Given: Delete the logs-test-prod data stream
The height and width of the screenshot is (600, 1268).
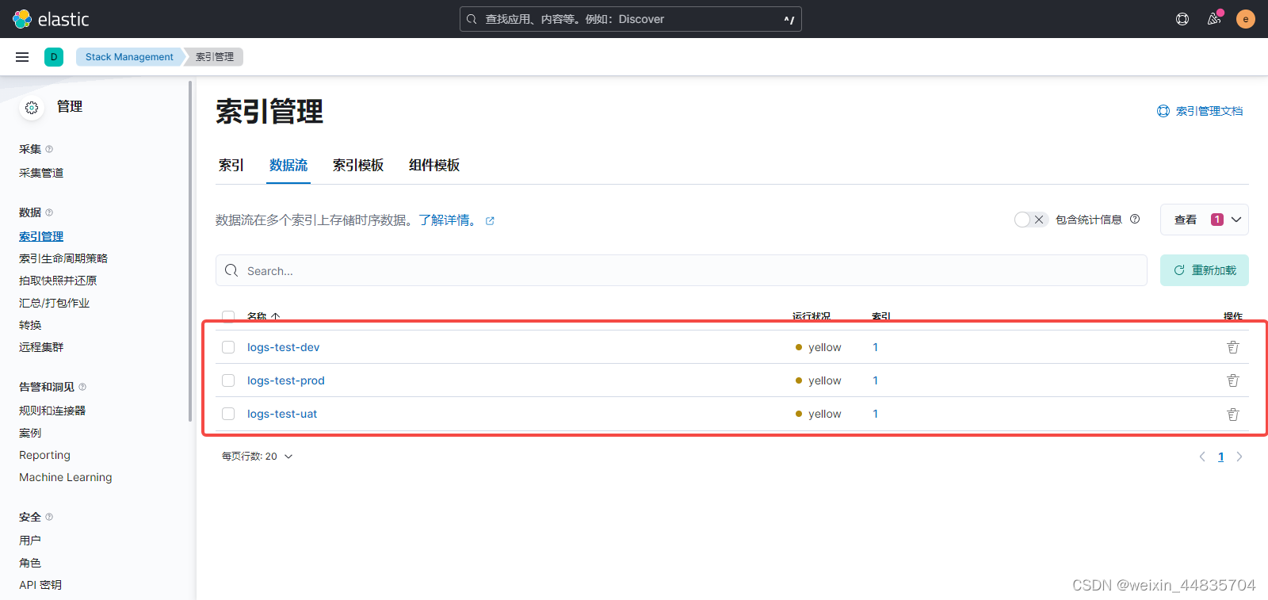Looking at the screenshot, I should click(x=1233, y=380).
